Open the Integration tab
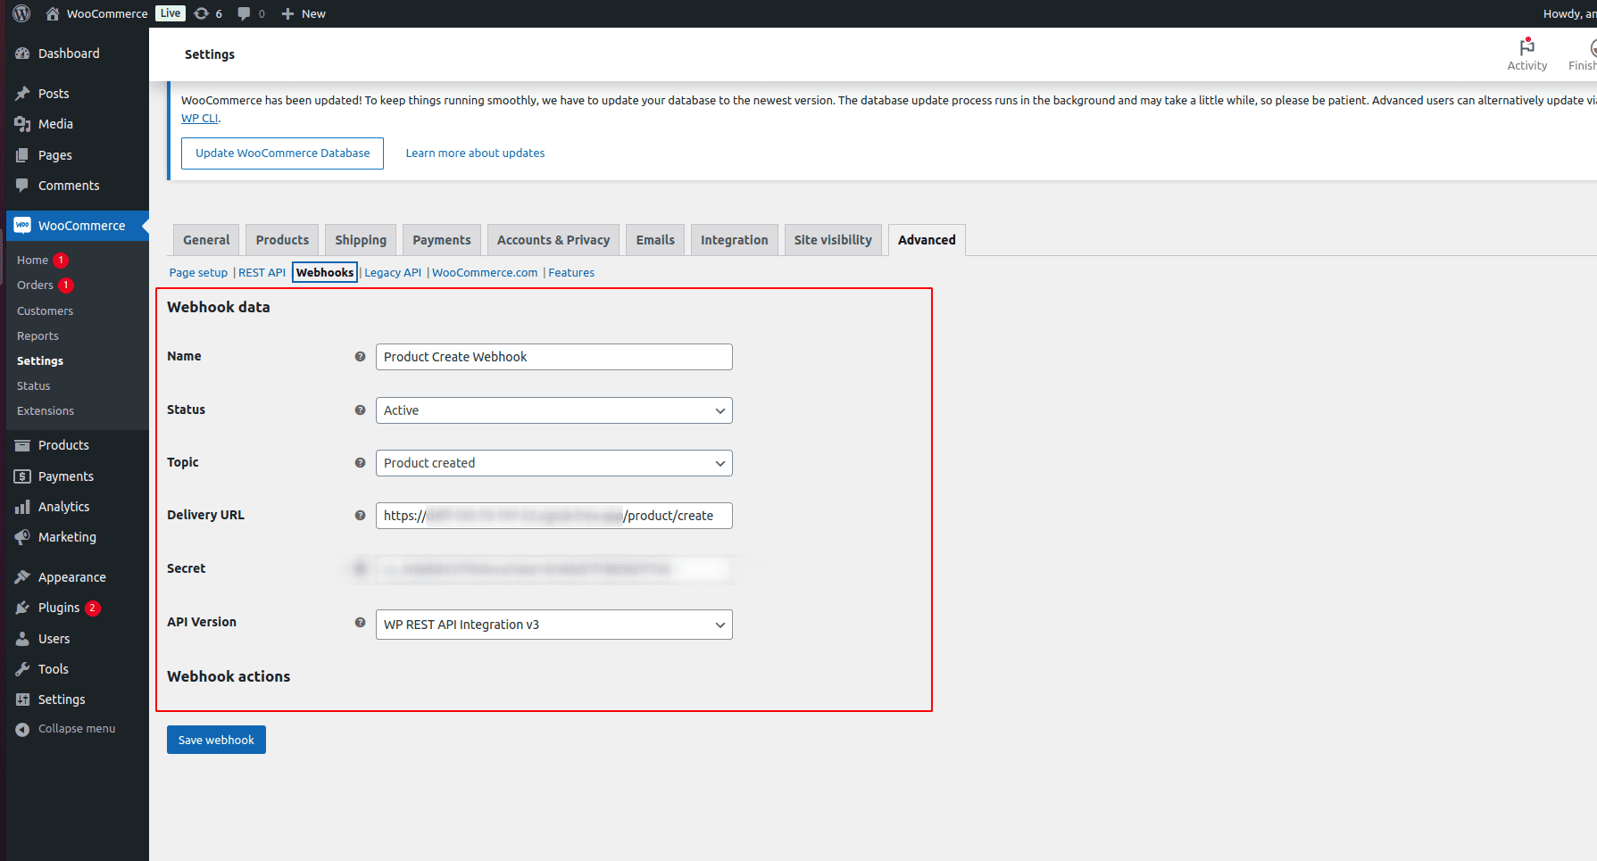 click(x=734, y=240)
